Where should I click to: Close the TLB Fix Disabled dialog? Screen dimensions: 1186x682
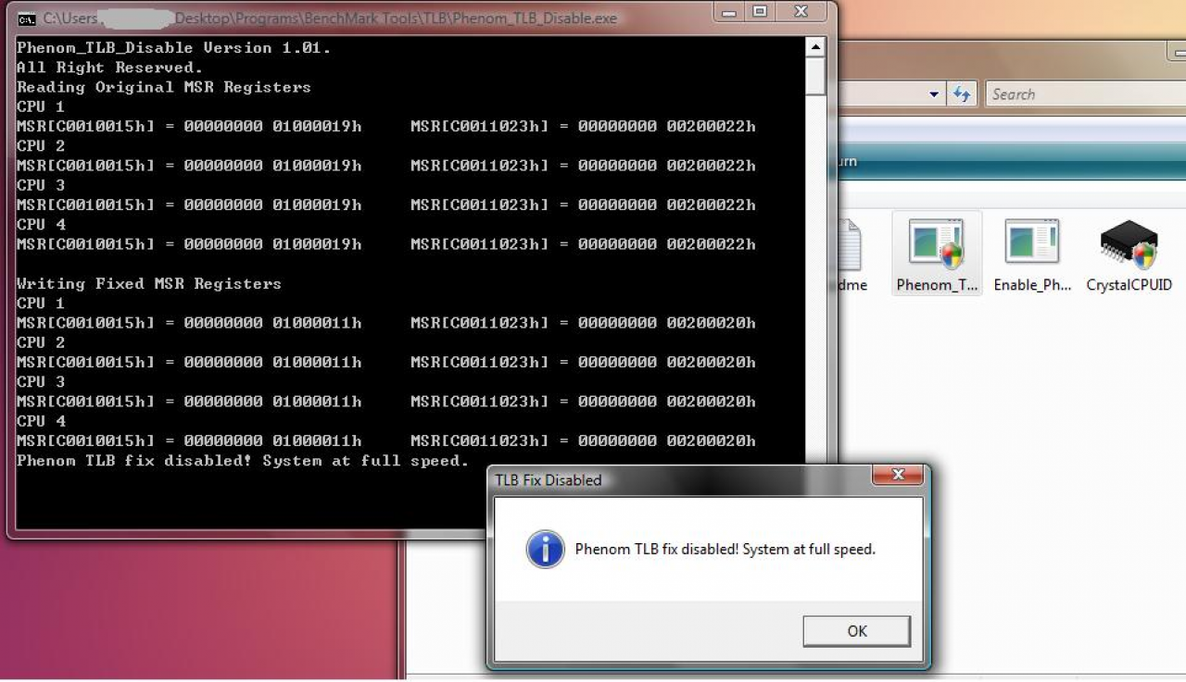tap(897, 476)
